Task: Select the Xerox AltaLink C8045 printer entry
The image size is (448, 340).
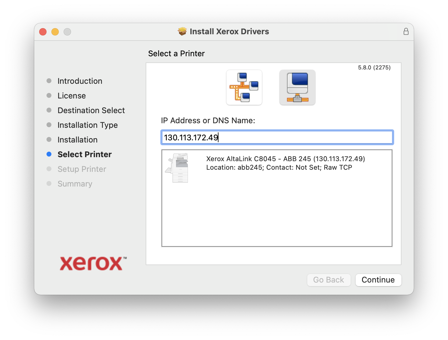Action: (x=285, y=163)
